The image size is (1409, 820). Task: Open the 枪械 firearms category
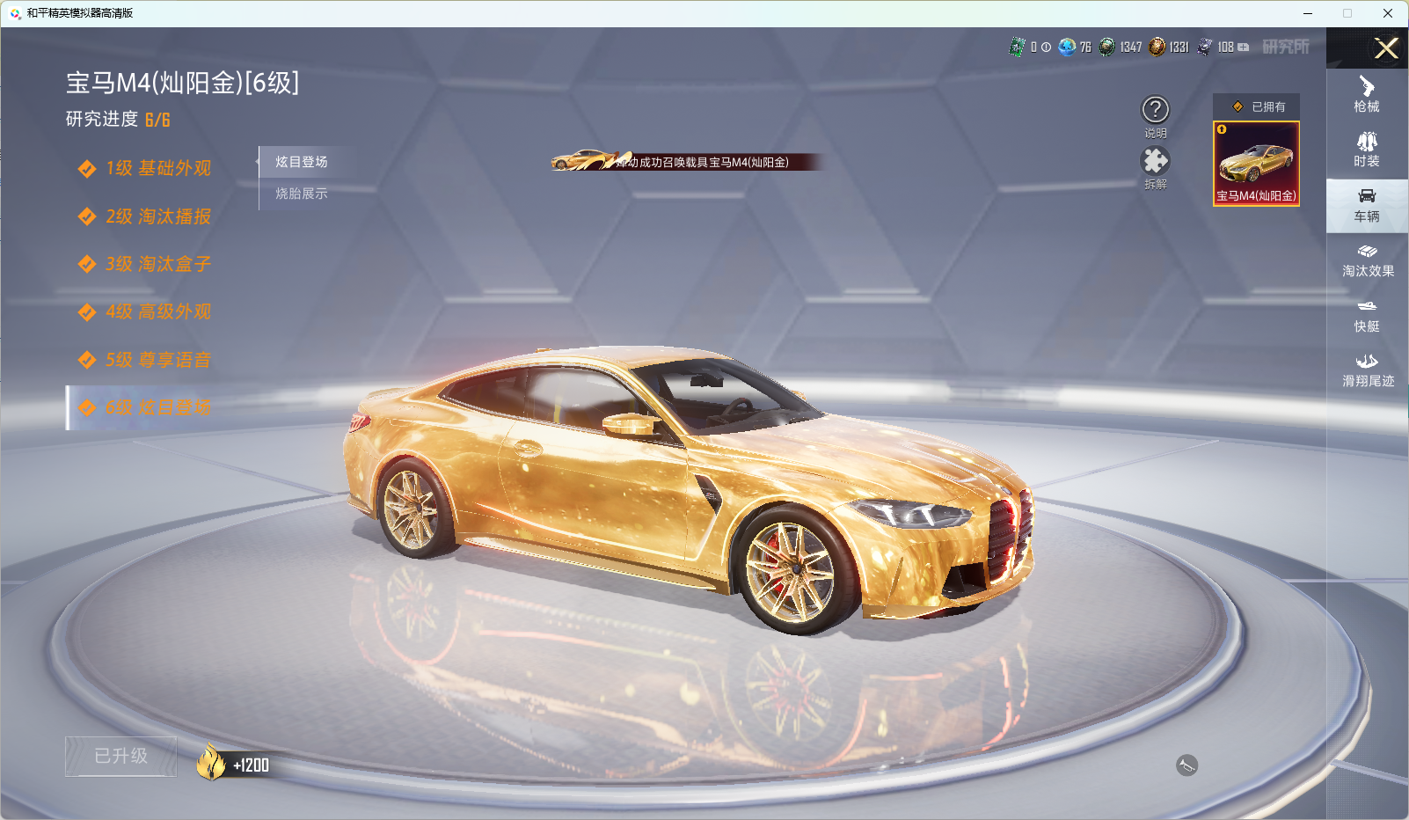(1367, 95)
